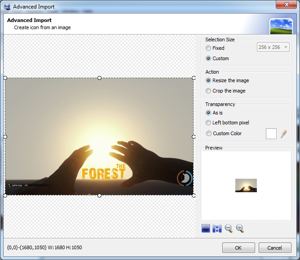This screenshot has width=300, height=260.
Task: Click the small preview thumbnail image
Action: [246, 185]
